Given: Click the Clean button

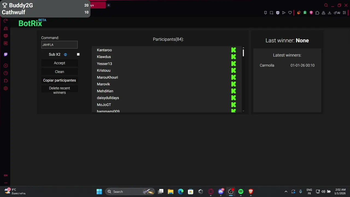Looking at the screenshot, I should click(60, 72).
